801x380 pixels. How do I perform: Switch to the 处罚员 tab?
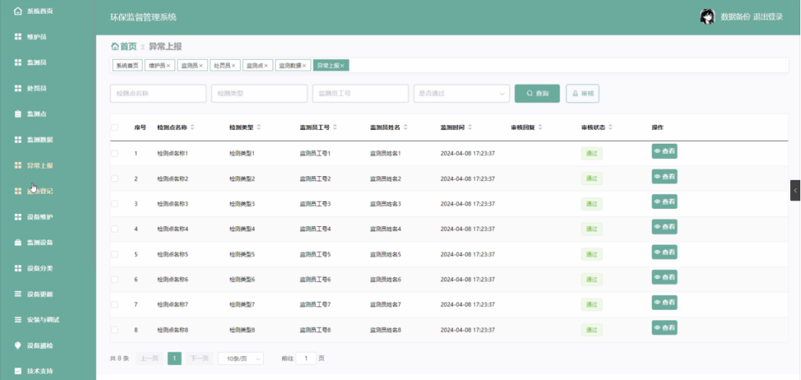click(x=225, y=65)
